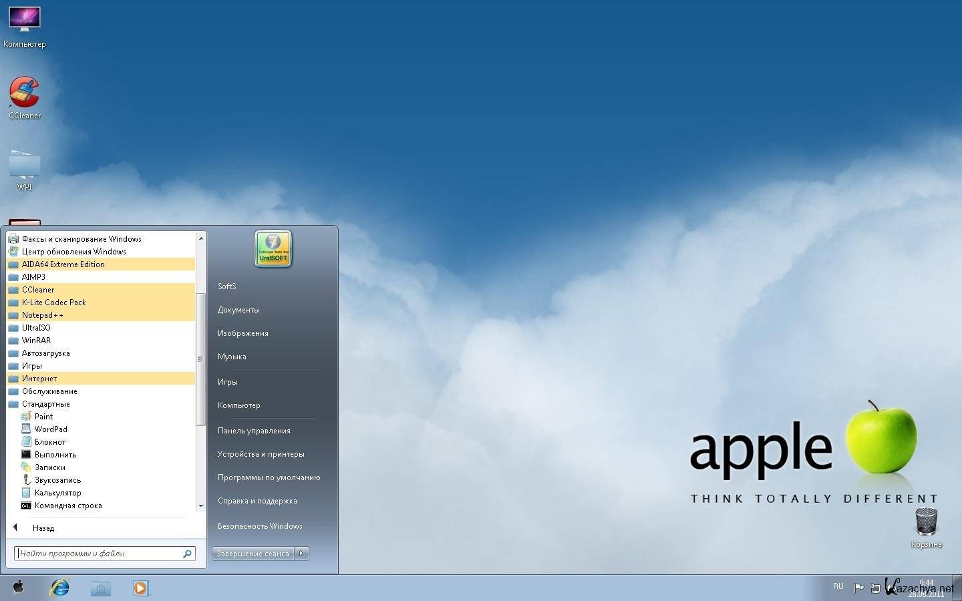Open Изображения from the start menu

tap(243, 333)
